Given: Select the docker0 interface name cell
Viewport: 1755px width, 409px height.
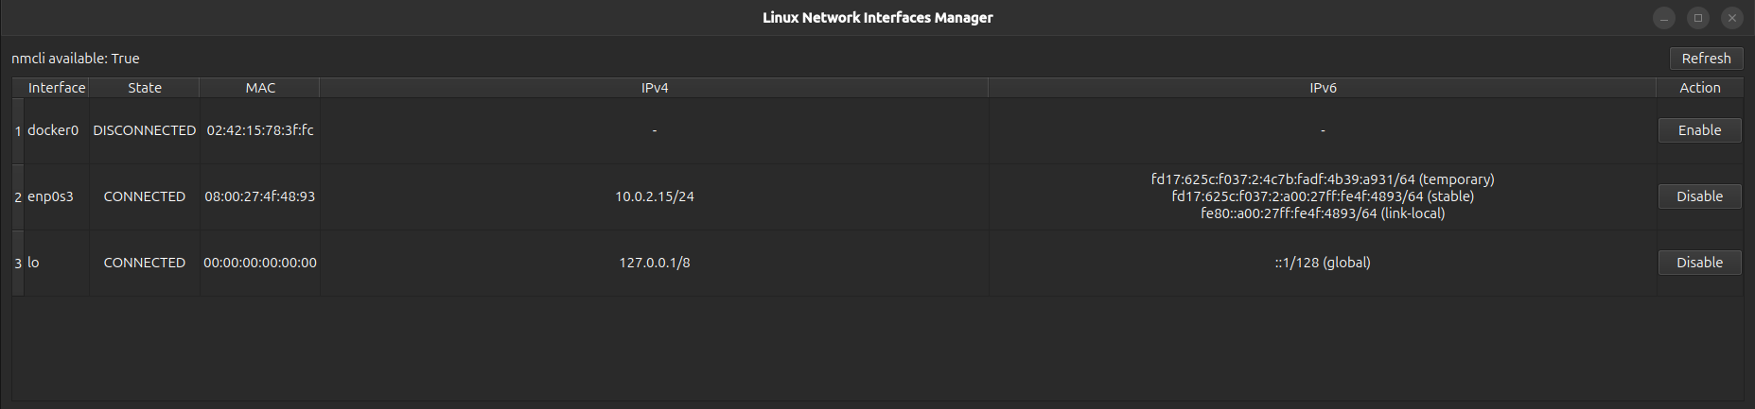Looking at the screenshot, I should click(53, 130).
